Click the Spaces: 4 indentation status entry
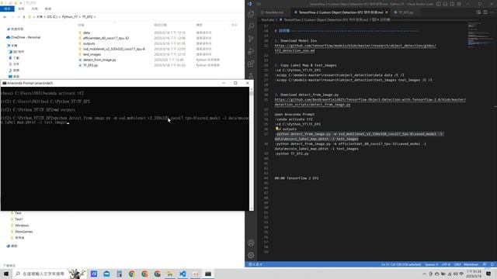The image size is (497, 279). coord(431,264)
